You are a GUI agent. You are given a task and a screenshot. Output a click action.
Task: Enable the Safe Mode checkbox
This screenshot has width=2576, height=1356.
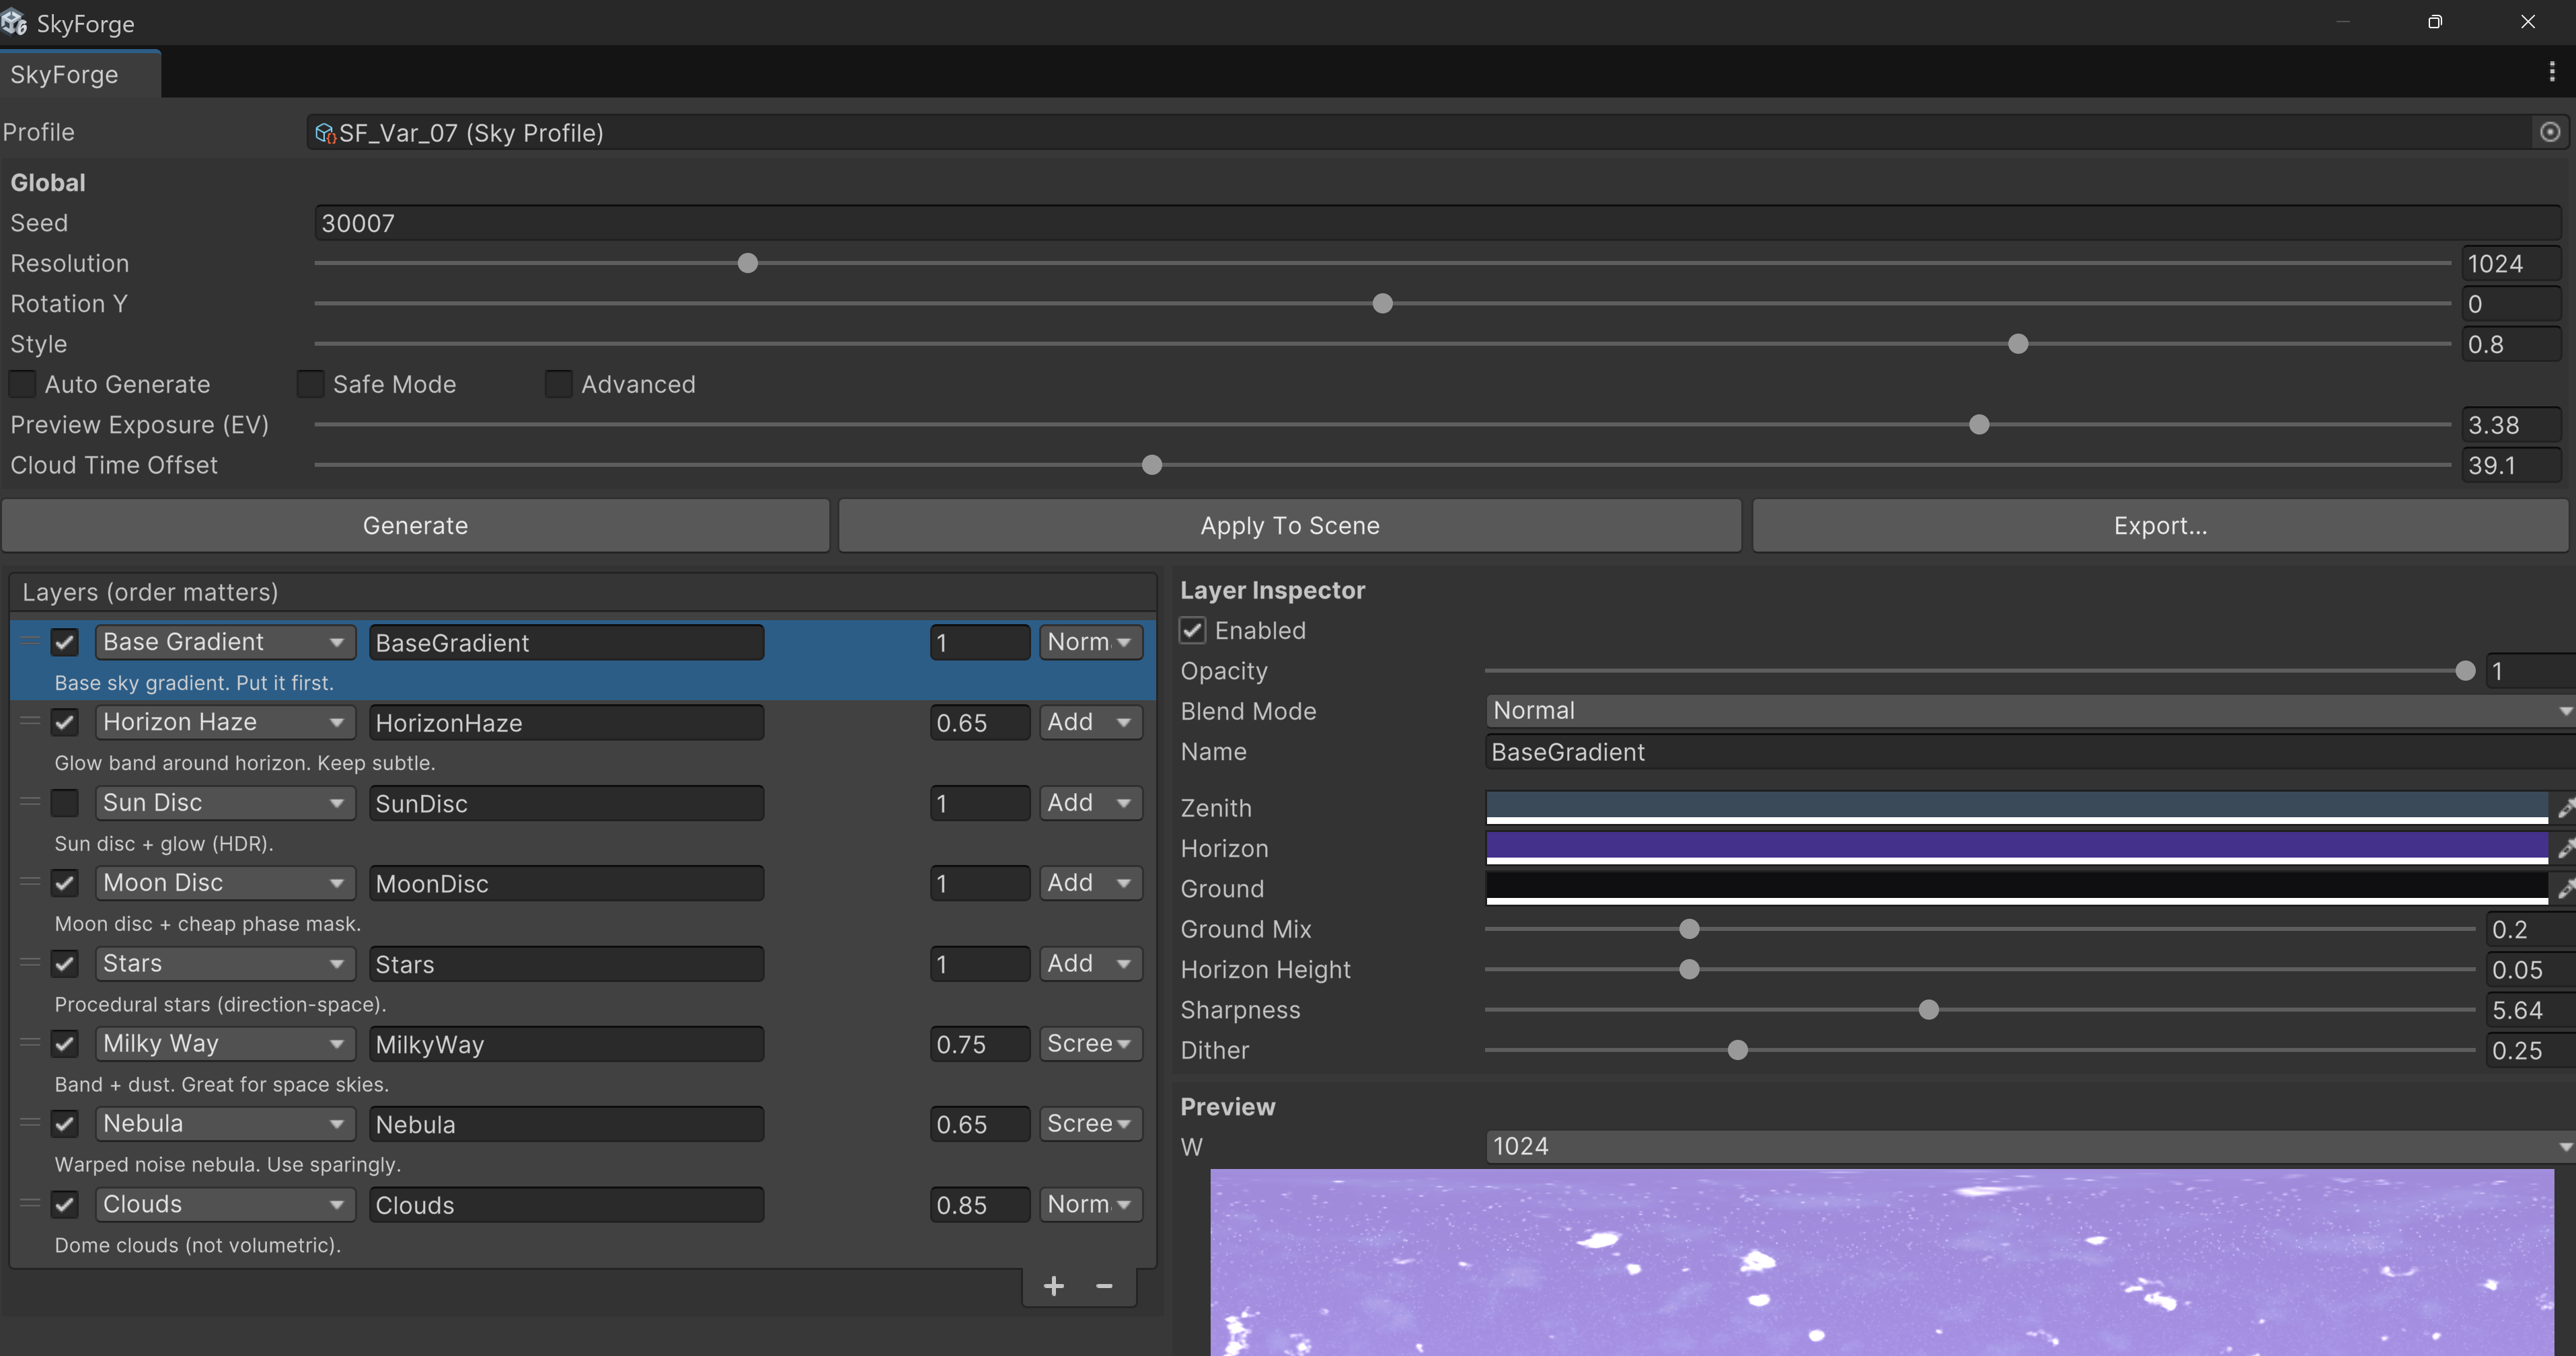click(x=311, y=384)
